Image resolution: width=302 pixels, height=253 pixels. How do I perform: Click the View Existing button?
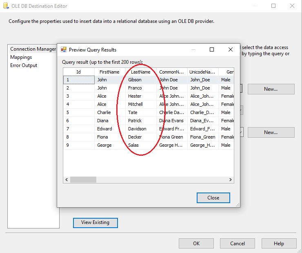95,223
